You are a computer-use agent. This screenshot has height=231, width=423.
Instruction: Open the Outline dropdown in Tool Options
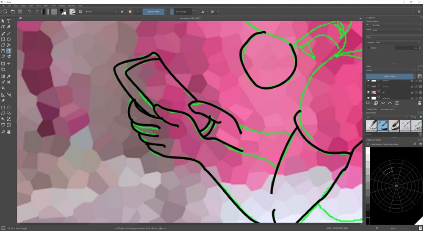(x=396, y=30)
